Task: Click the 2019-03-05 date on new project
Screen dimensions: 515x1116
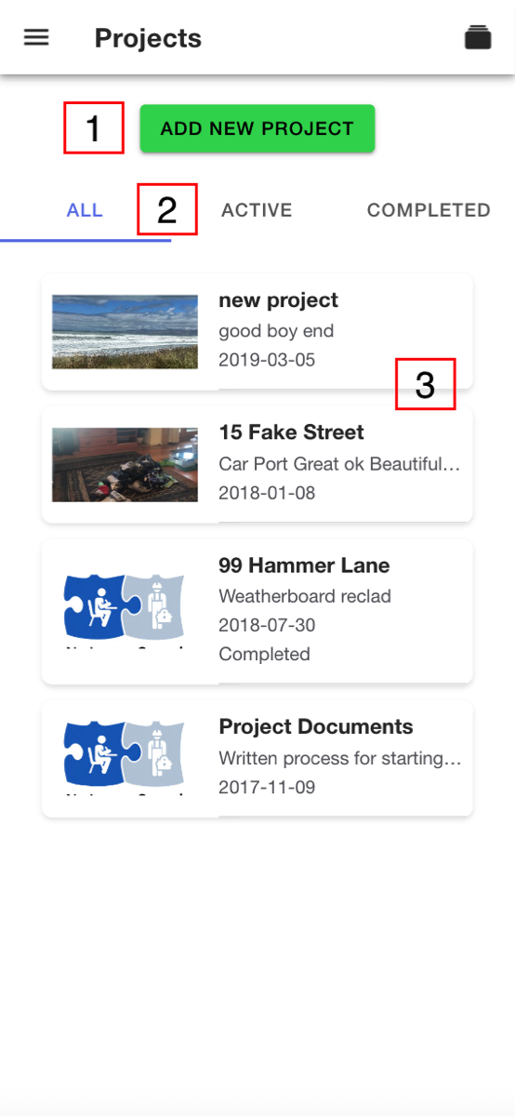Action: coord(267,360)
